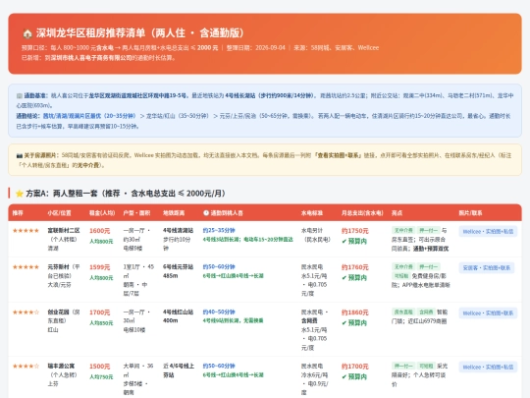This screenshot has height=398, width=530.
Task: Click the house icon in the title banner
Action: point(27,33)
